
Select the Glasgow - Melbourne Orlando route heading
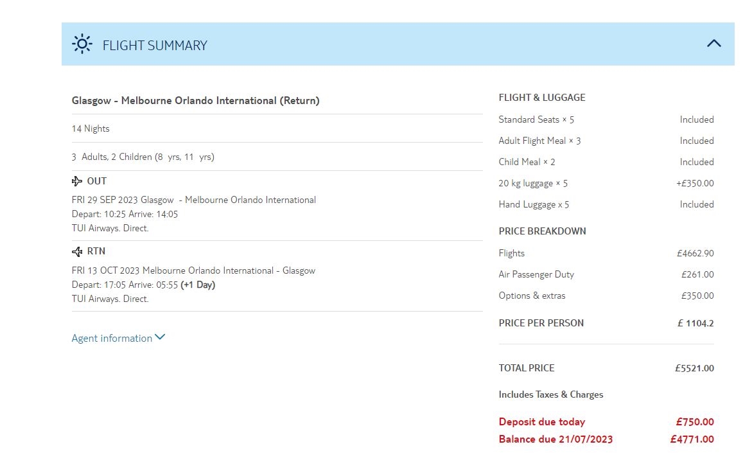[x=195, y=101]
